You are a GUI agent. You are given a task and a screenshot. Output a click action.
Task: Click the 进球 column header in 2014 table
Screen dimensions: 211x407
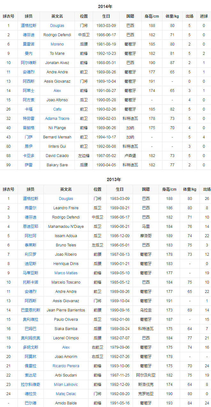click(x=204, y=16)
